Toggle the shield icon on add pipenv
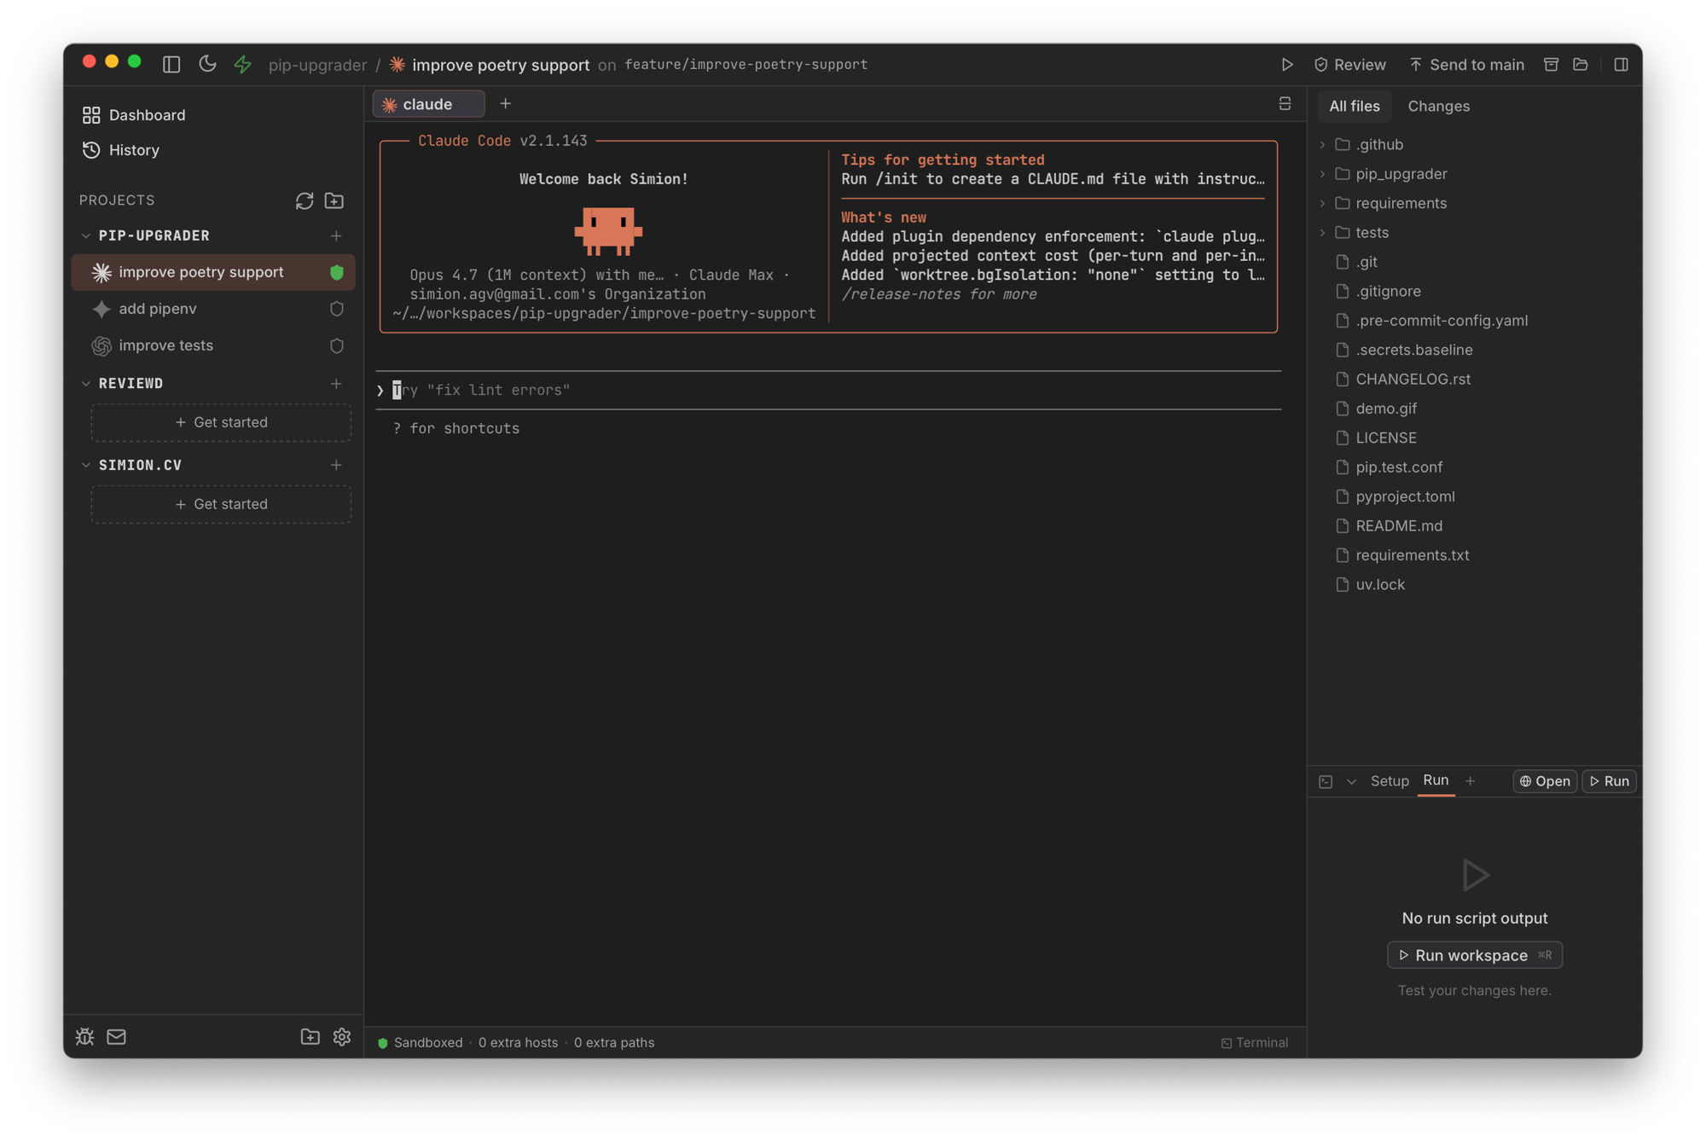Viewport: 1706px width, 1142px height. coord(337,309)
